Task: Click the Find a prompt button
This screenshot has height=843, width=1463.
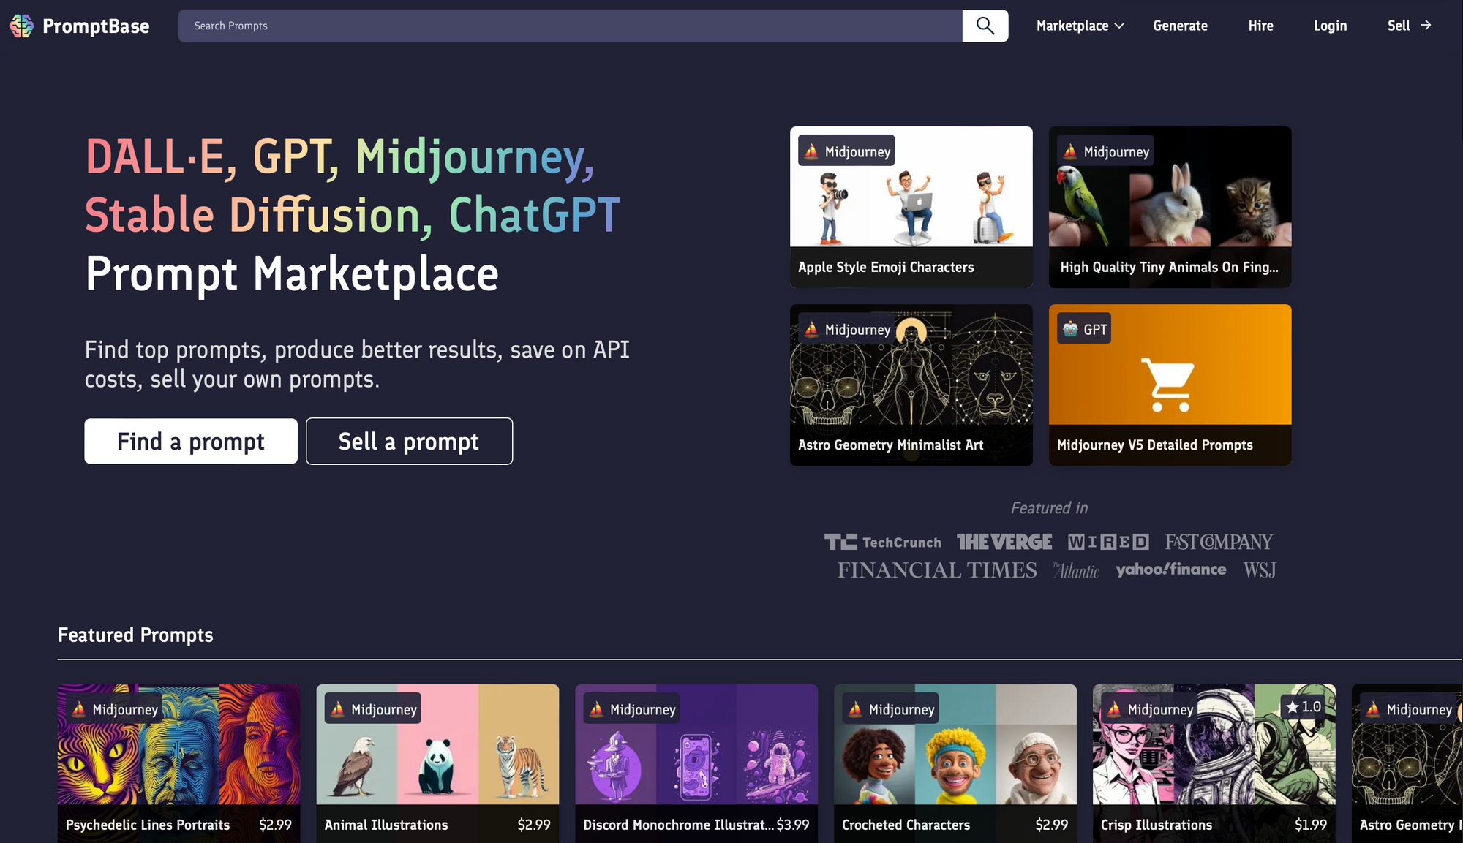Action: [x=191, y=440]
